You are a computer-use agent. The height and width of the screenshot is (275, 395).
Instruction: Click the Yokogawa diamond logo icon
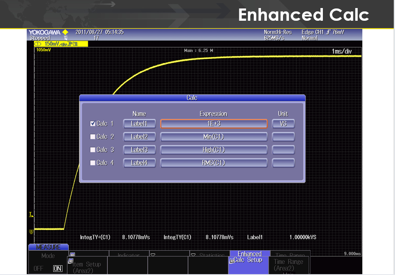pyautogui.click(x=65, y=32)
